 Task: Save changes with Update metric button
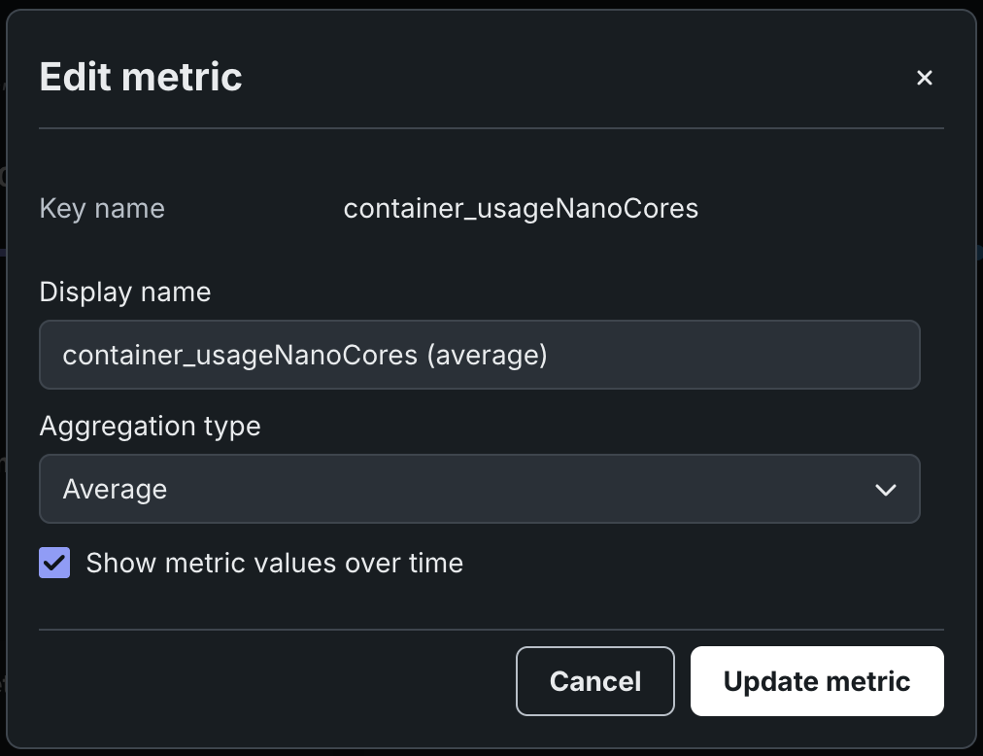[x=817, y=681]
